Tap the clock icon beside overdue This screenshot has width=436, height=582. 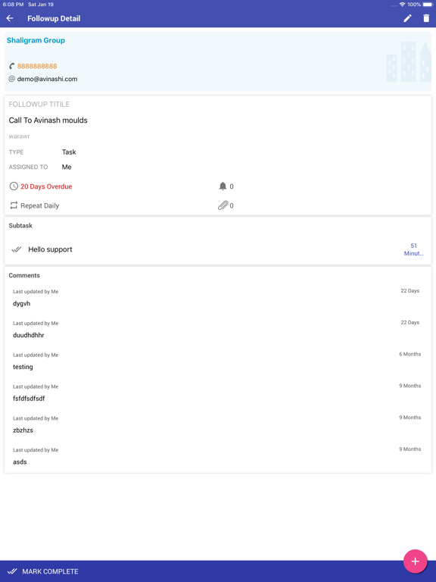pyautogui.click(x=14, y=186)
